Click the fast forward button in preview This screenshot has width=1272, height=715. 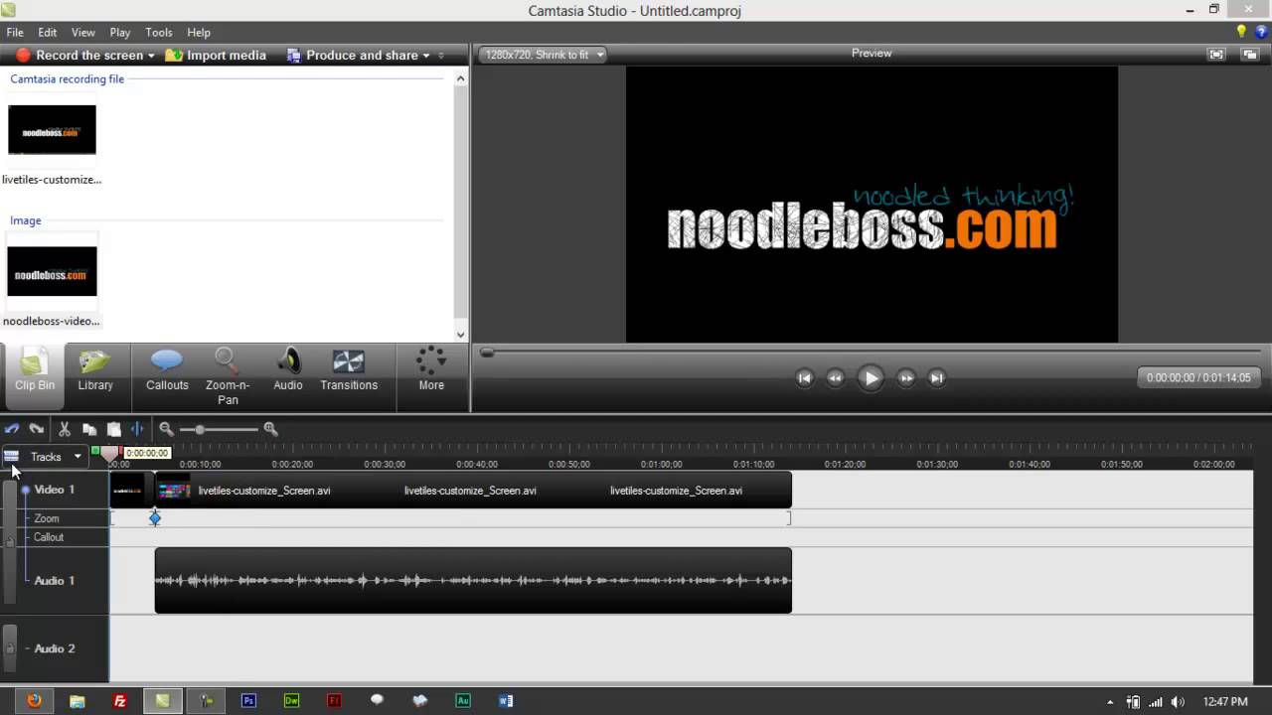(906, 377)
